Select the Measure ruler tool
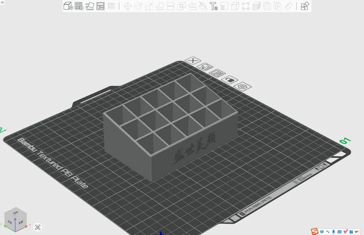 288,6
